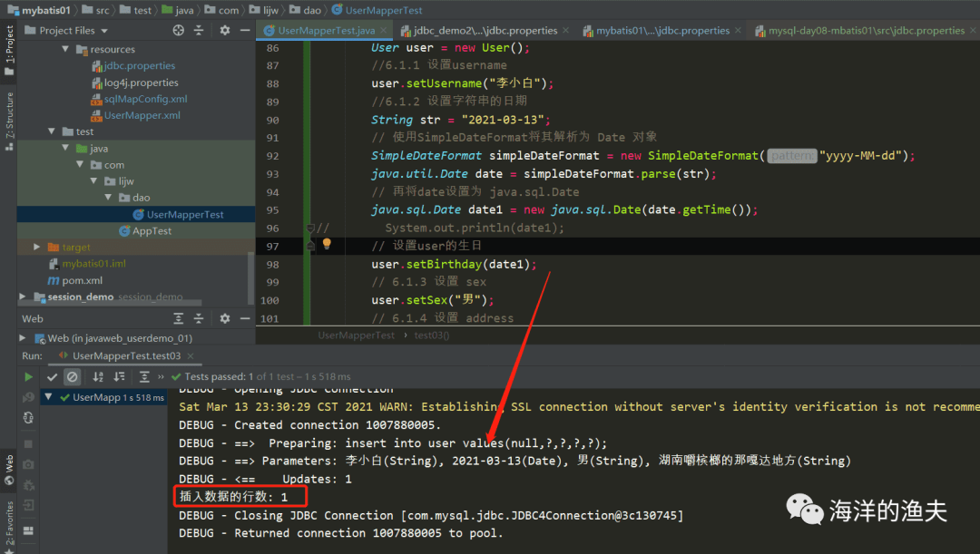Expand the session_demo module arrow

coord(23,296)
